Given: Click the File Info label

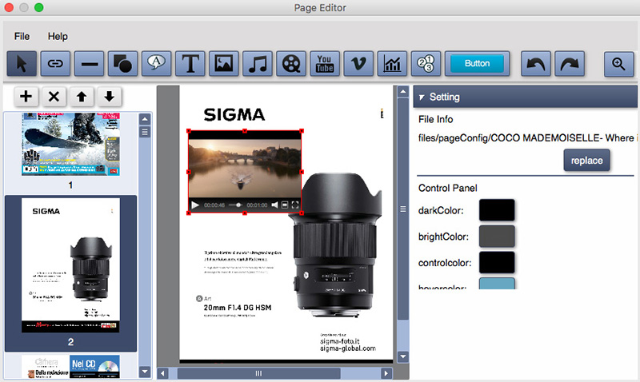Looking at the screenshot, I should point(435,119).
